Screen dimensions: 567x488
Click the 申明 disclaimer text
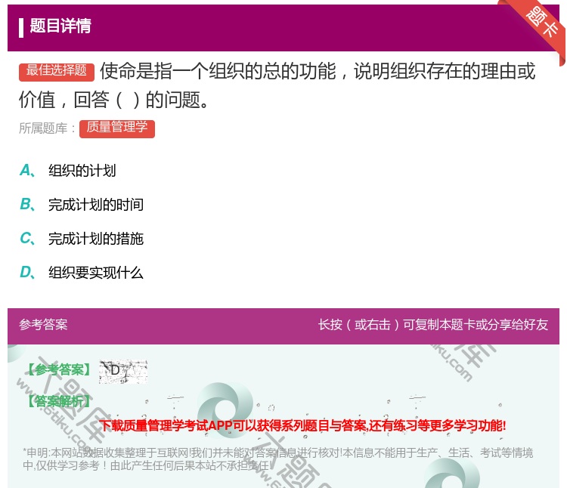pos(277,459)
